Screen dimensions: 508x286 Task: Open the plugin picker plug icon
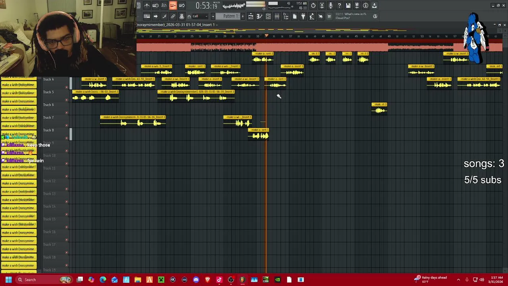303,16
